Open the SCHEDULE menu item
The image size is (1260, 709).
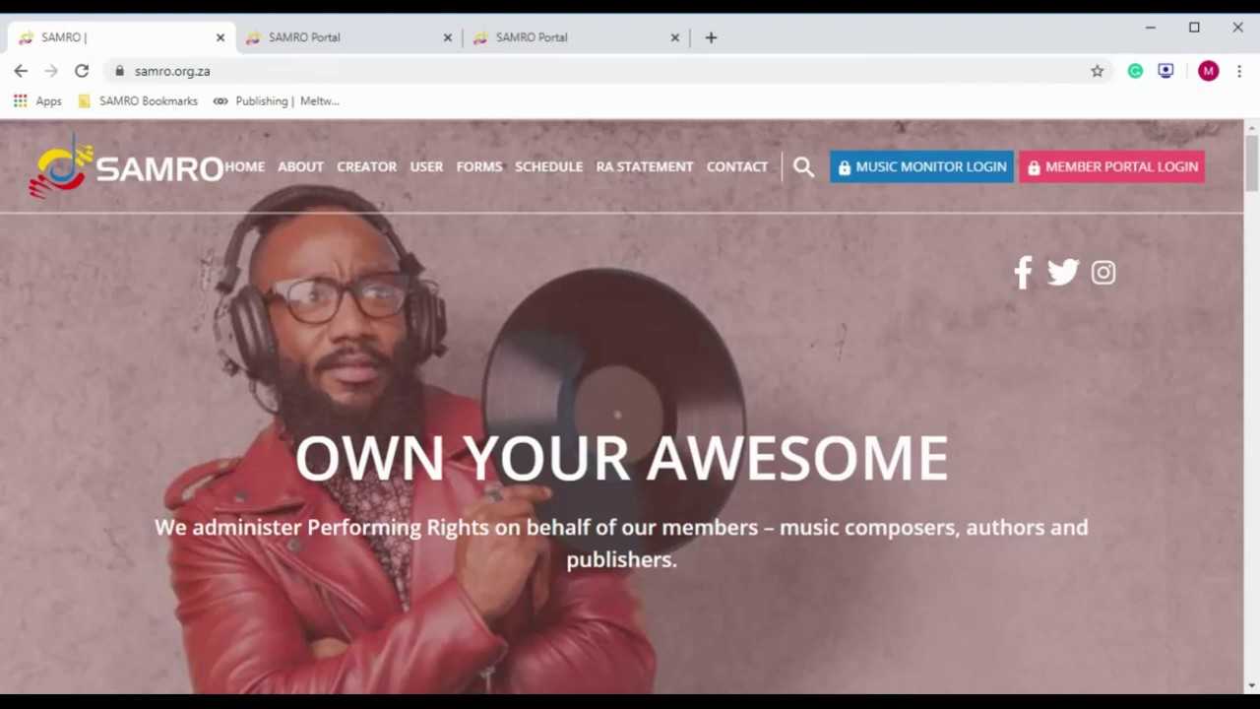[548, 167]
